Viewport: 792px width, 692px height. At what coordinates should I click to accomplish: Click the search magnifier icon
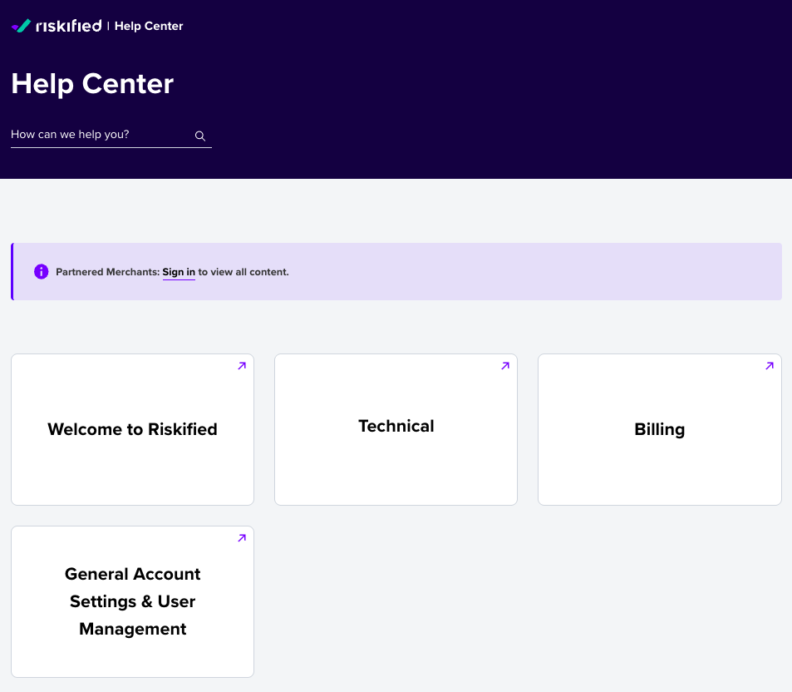coord(200,136)
